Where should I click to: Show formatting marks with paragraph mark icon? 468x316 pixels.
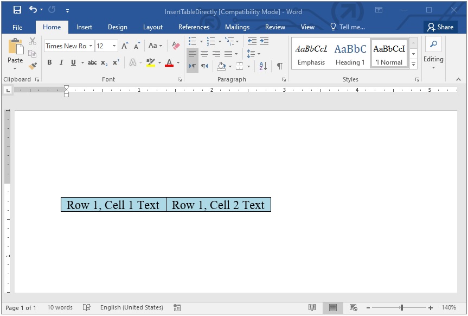pos(279,65)
